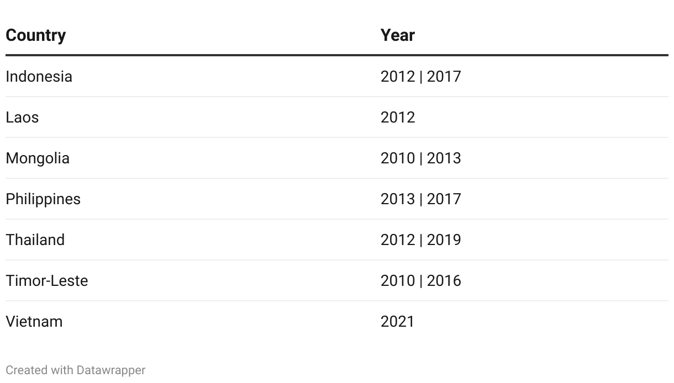Select the Timor-Leste country cell
This screenshot has width=674, height=383.
tap(47, 280)
